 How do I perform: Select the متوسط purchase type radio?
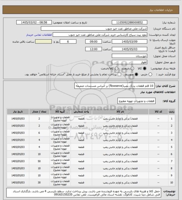click(x=136, y=74)
